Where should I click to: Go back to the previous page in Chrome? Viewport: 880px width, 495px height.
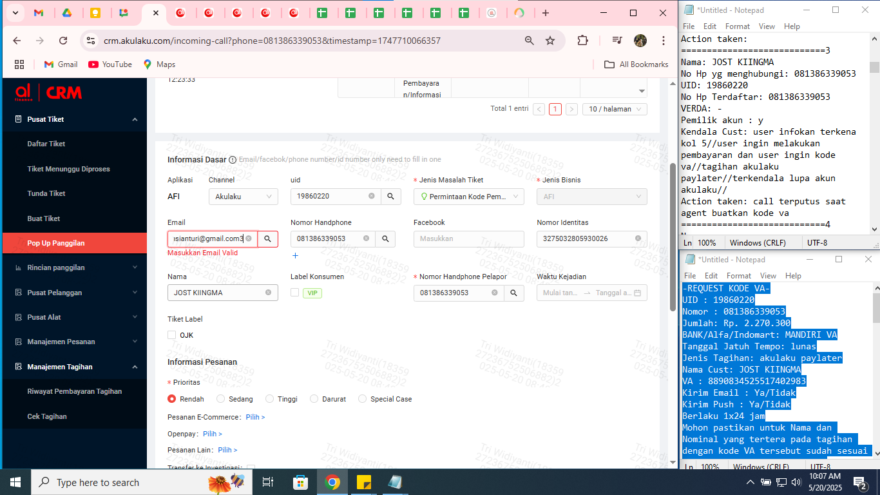coord(17,41)
